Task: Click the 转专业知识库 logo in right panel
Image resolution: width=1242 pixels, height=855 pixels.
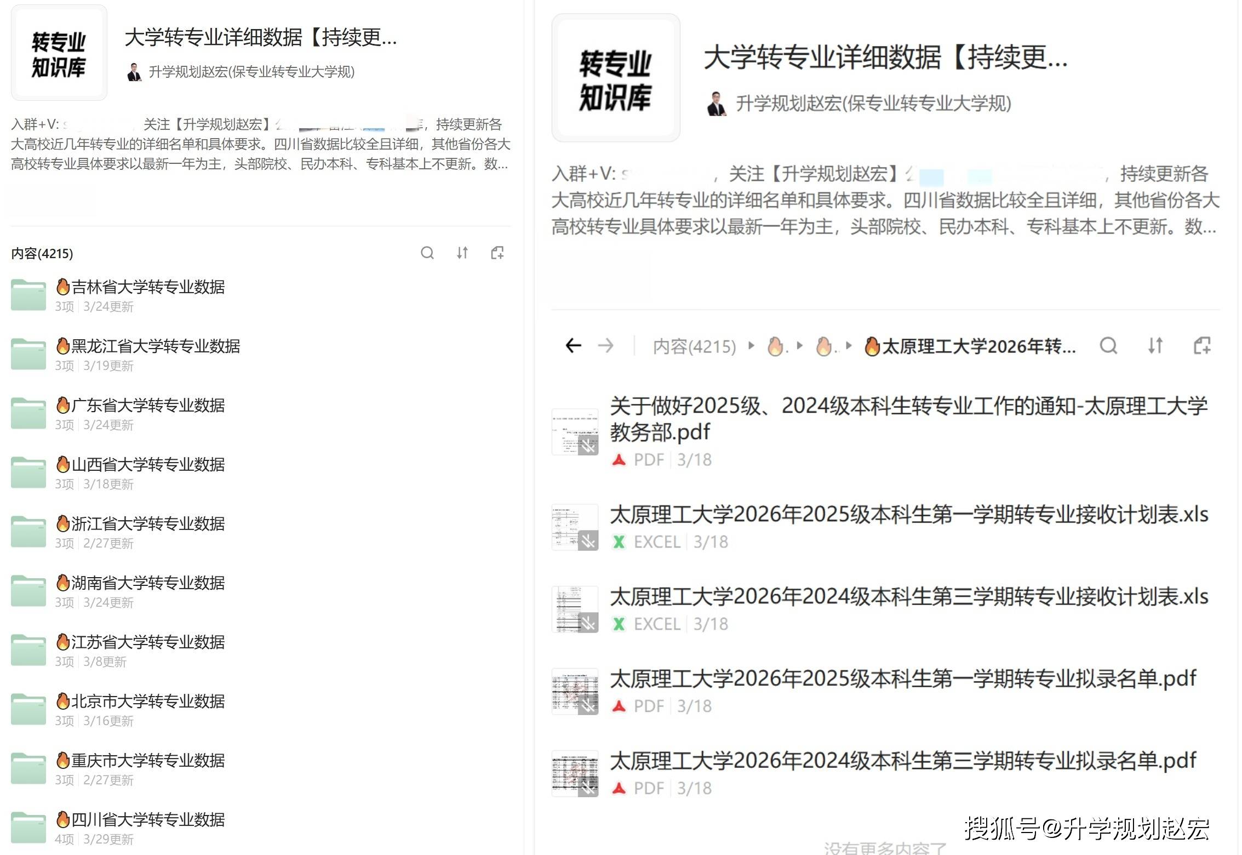Action: tap(616, 78)
